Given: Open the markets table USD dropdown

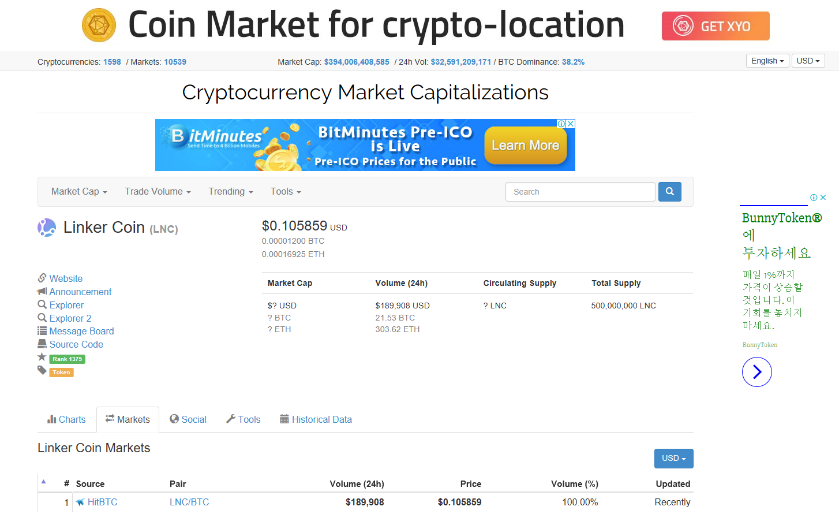Looking at the screenshot, I should [674, 459].
